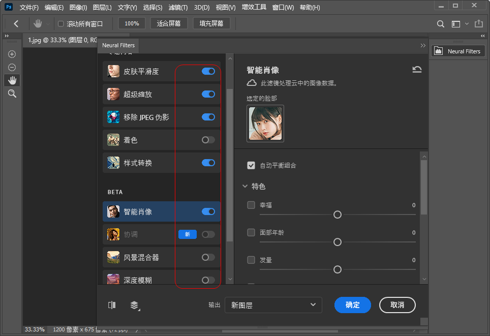Select the Zoom tool magnifier icon
The image size is (490, 336).
tap(12, 93)
